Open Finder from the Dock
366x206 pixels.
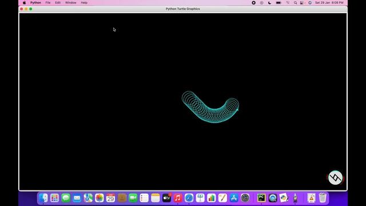(43, 198)
